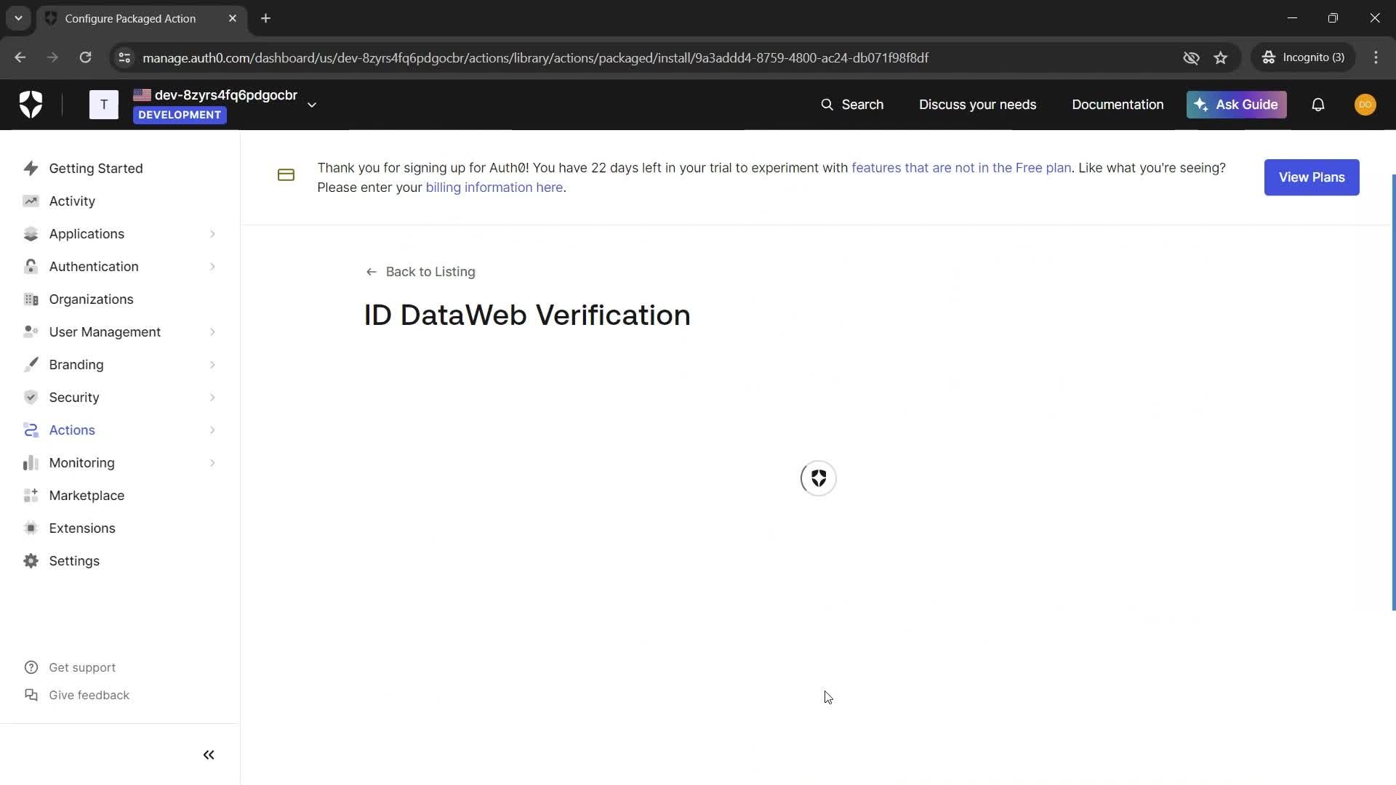Click the Auth0 shield logo

pyautogui.click(x=31, y=105)
